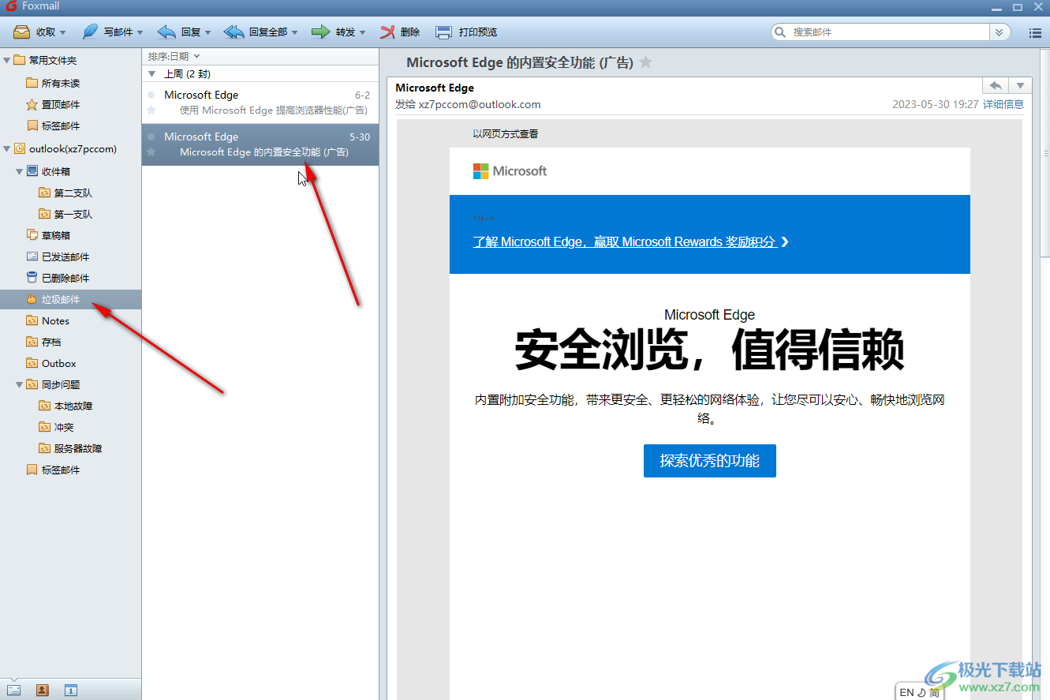Open the Notes folder
1050x700 pixels.
pos(55,320)
